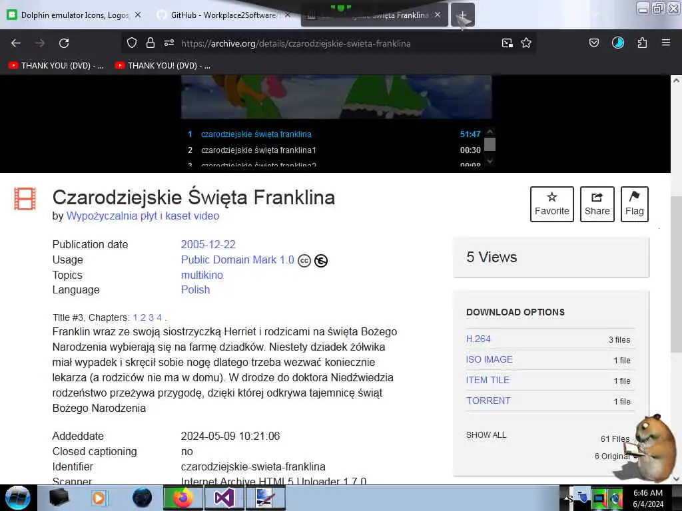The width and height of the screenshot is (682, 511).
Task: Open the Windows Start button
Action: [x=17, y=498]
